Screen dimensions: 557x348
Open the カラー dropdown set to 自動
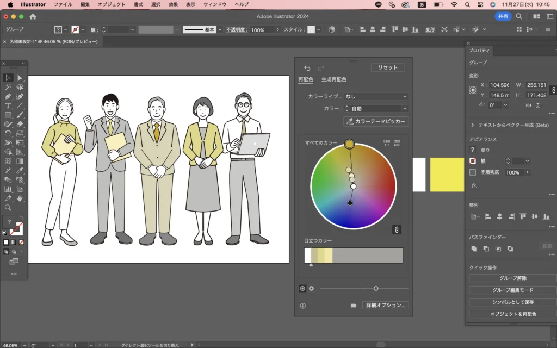point(376,109)
